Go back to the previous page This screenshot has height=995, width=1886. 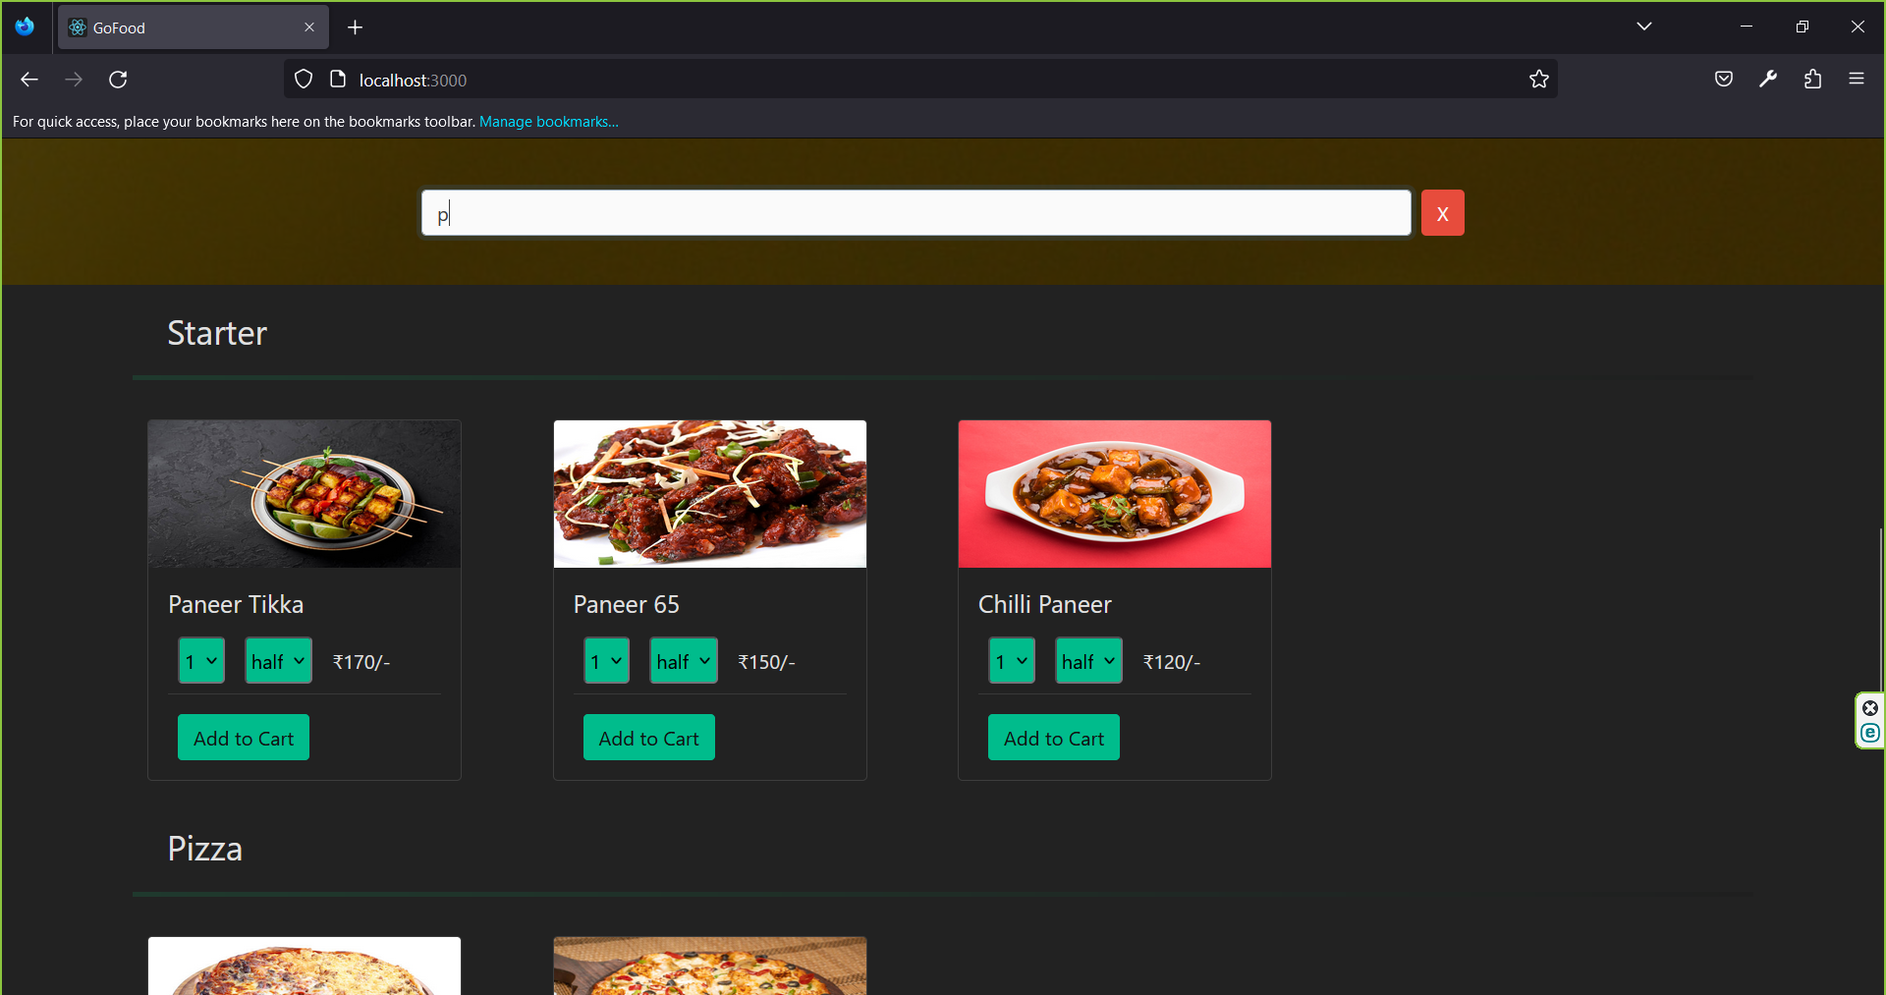coord(28,79)
